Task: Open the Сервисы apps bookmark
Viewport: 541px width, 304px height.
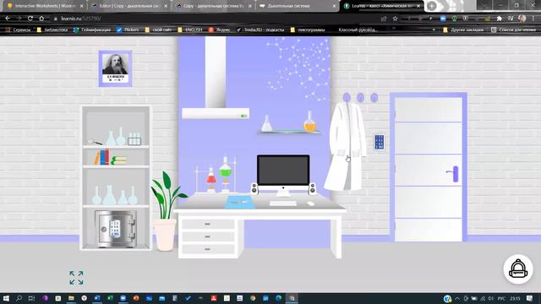Action: [18, 30]
